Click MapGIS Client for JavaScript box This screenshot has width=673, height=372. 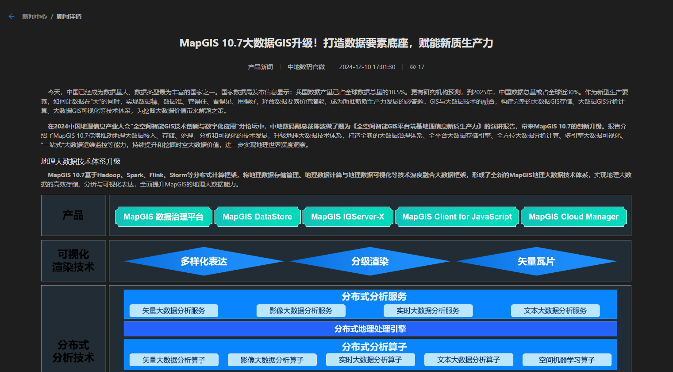coord(457,217)
